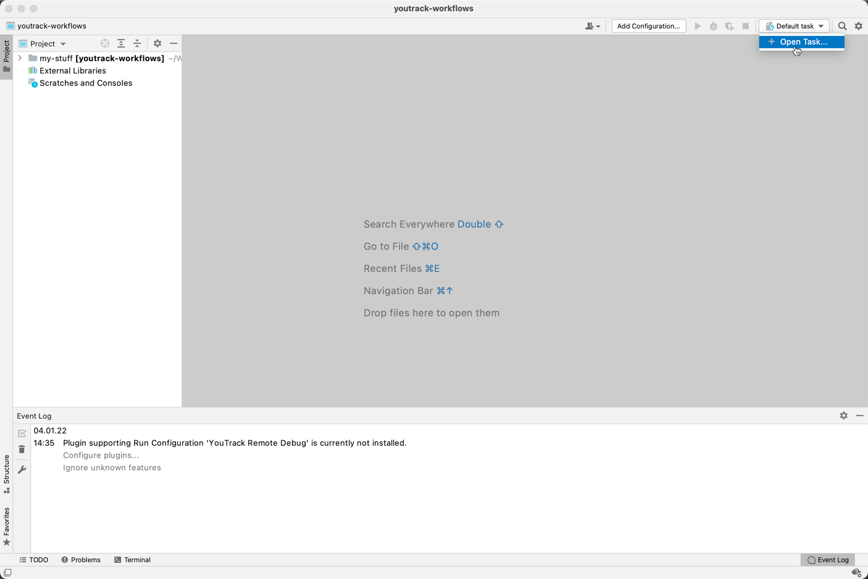
Task: Open Search Everywhere magnifier icon
Action: click(x=842, y=26)
